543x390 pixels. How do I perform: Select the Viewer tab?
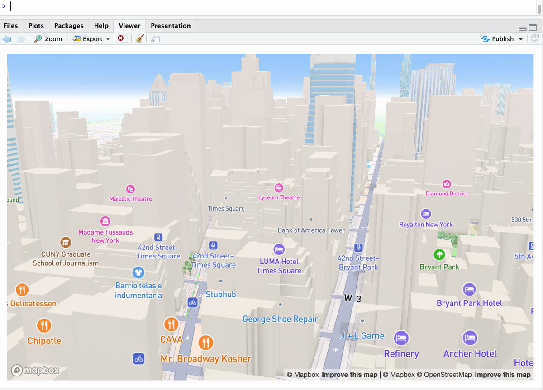130,26
